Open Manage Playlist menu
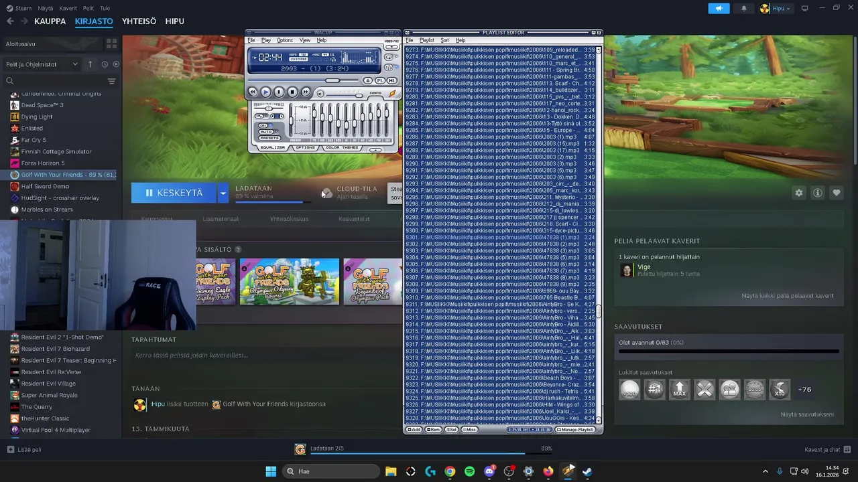The height and width of the screenshot is (482, 858). [575, 429]
